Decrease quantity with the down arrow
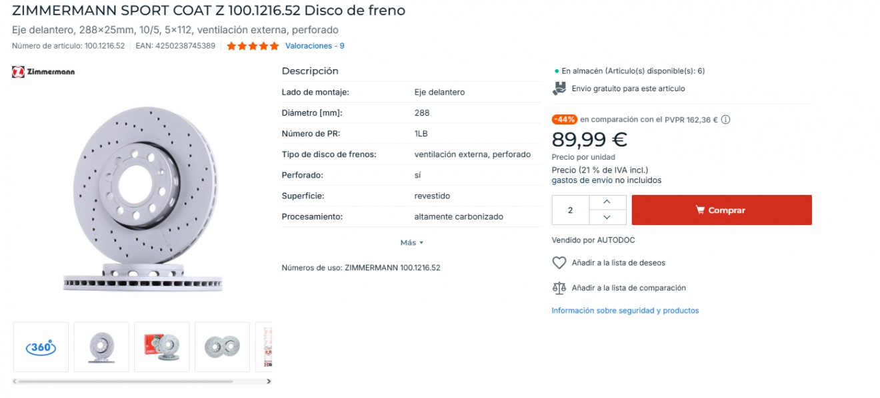The width and height of the screenshot is (880, 398). coord(607,218)
